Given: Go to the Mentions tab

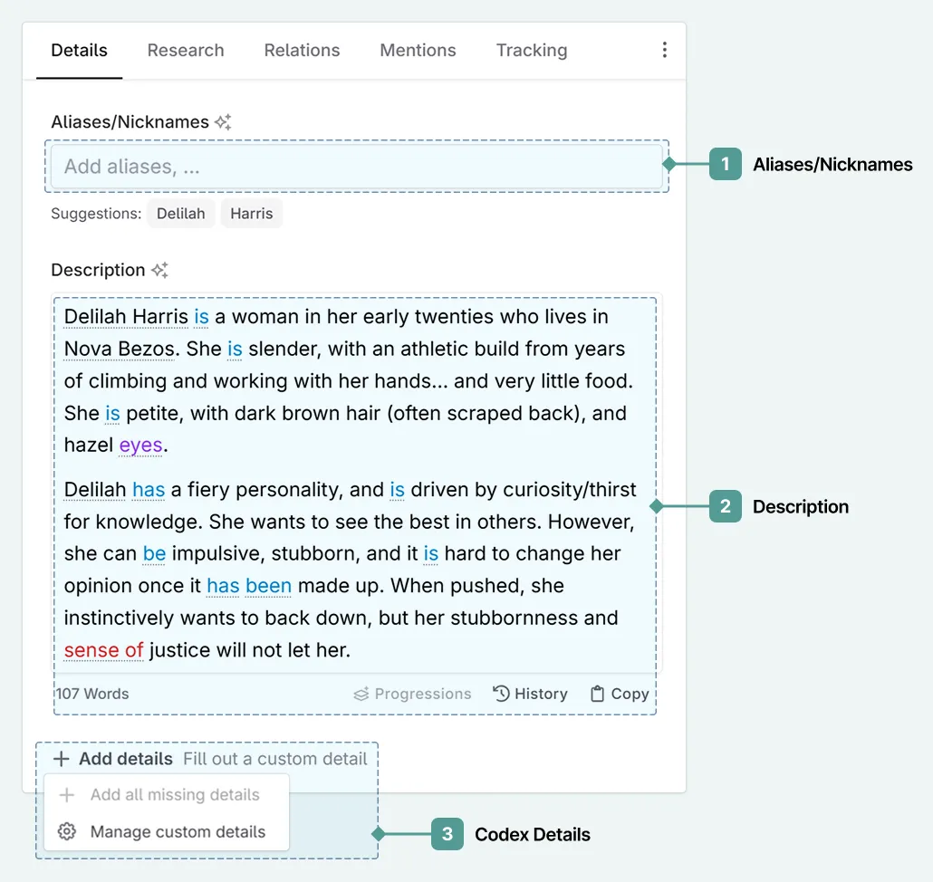Looking at the screenshot, I should pos(418,51).
